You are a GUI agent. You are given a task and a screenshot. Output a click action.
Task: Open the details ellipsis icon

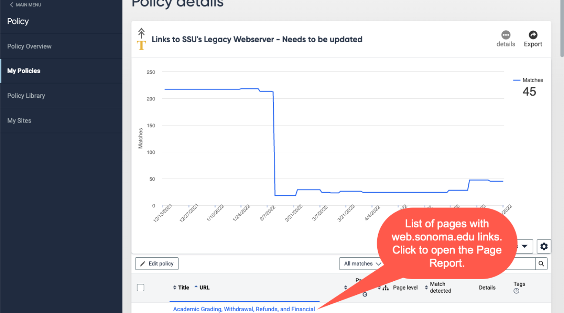[x=506, y=35]
